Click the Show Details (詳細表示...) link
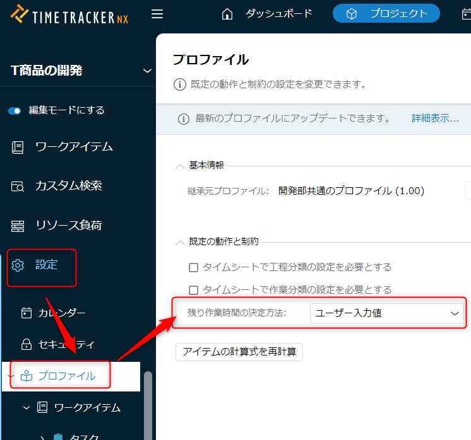Viewport: 471px width, 440px height. click(435, 119)
